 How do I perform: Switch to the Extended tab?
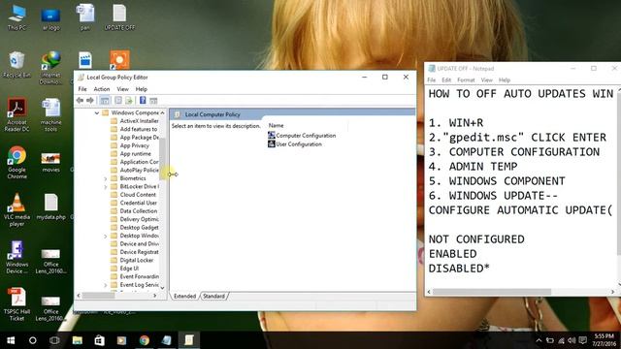(x=185, y=296)
